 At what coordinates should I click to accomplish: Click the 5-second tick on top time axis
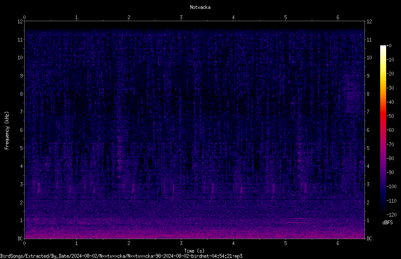coord(285,17)
